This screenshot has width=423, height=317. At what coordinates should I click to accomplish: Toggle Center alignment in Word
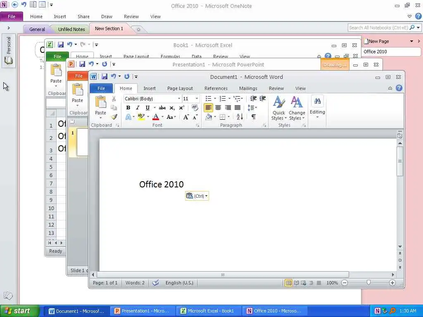pyautogui.click(x=218, y=108)
